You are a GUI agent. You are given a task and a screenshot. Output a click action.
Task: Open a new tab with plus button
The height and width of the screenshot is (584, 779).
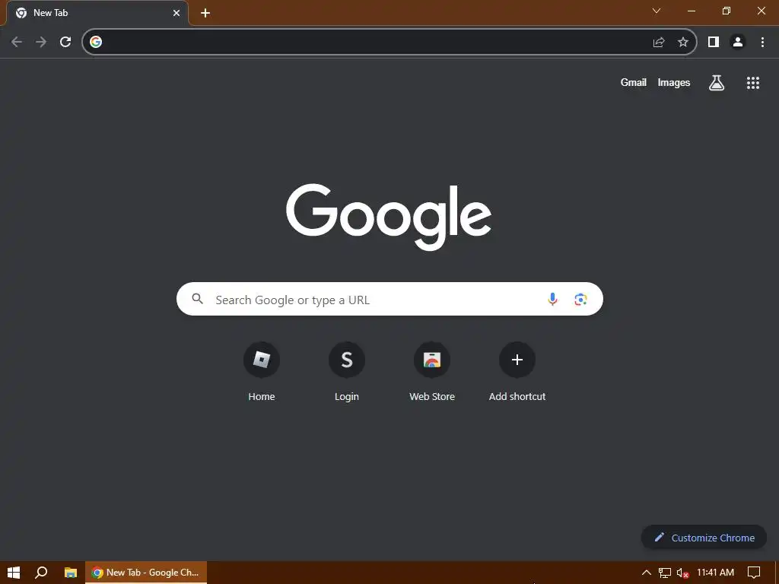coord(205,13)
